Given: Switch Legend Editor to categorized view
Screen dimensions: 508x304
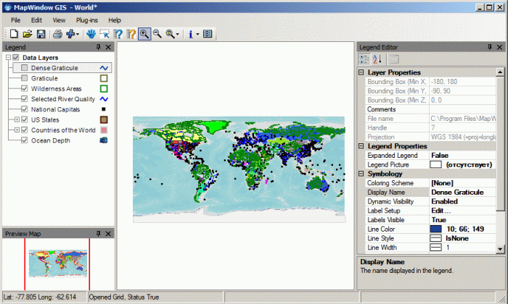Looking at the screenshot, I should pyautogui.click(x=364, y=59).
